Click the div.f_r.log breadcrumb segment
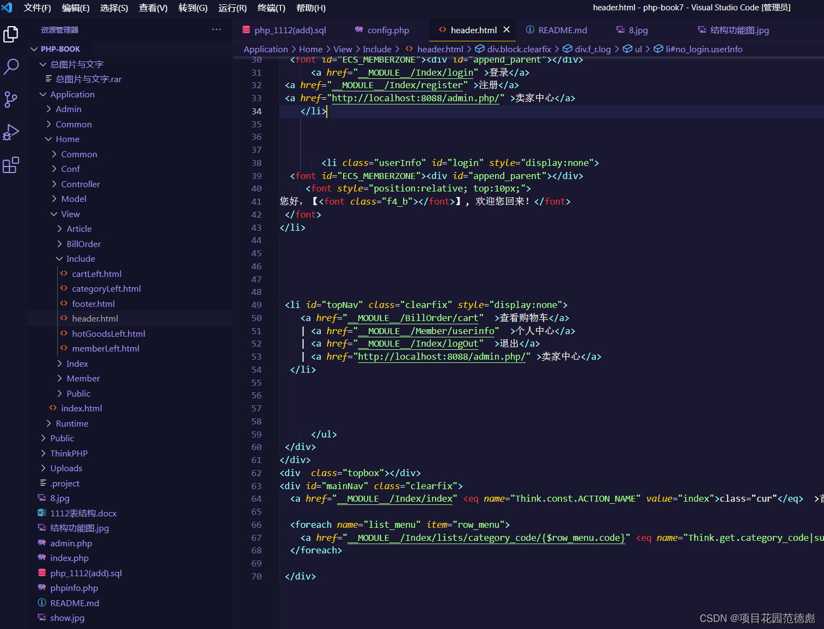The image size is (824, 629). pyautogui.click(x=593, y=49)
